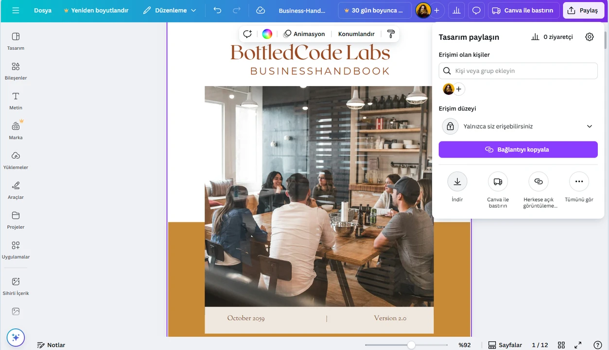Undo the last action
The width and height of the screenshot is (609, 350).
[217, 10]
